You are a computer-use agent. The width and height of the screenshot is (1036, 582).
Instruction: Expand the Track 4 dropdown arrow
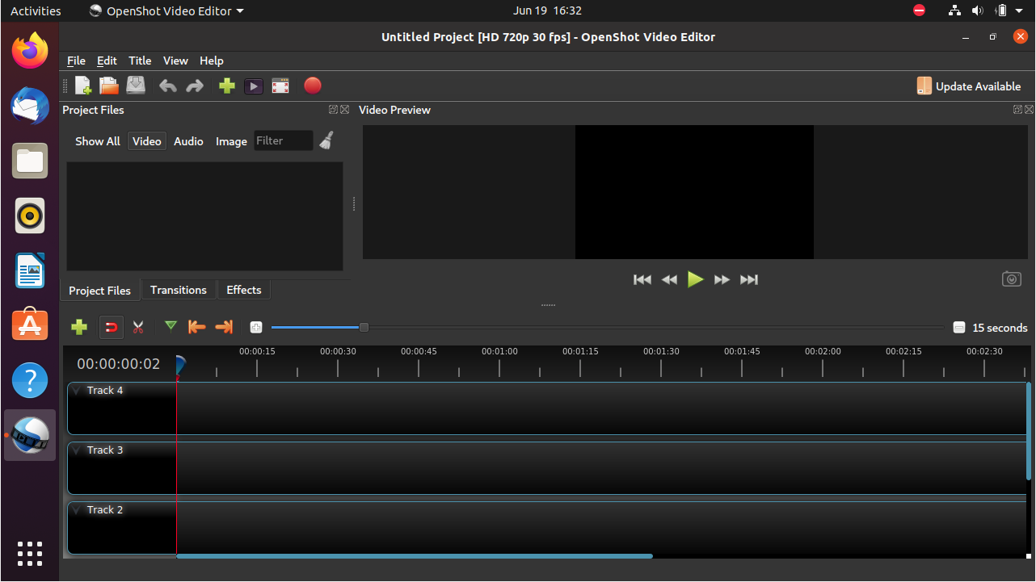[x=77, y=391]
